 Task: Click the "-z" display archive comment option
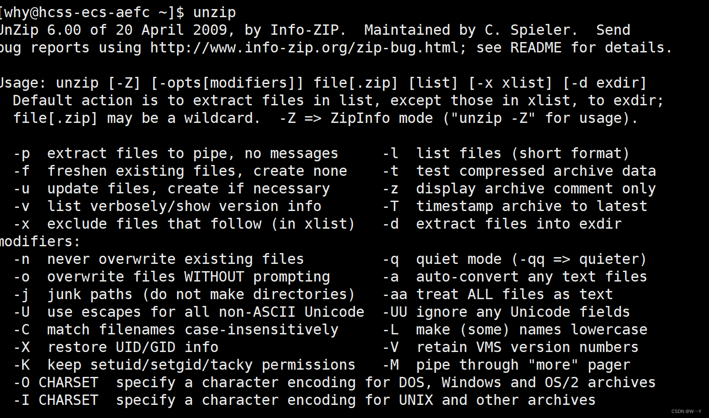pyautogui.click(x=391, y=189)
